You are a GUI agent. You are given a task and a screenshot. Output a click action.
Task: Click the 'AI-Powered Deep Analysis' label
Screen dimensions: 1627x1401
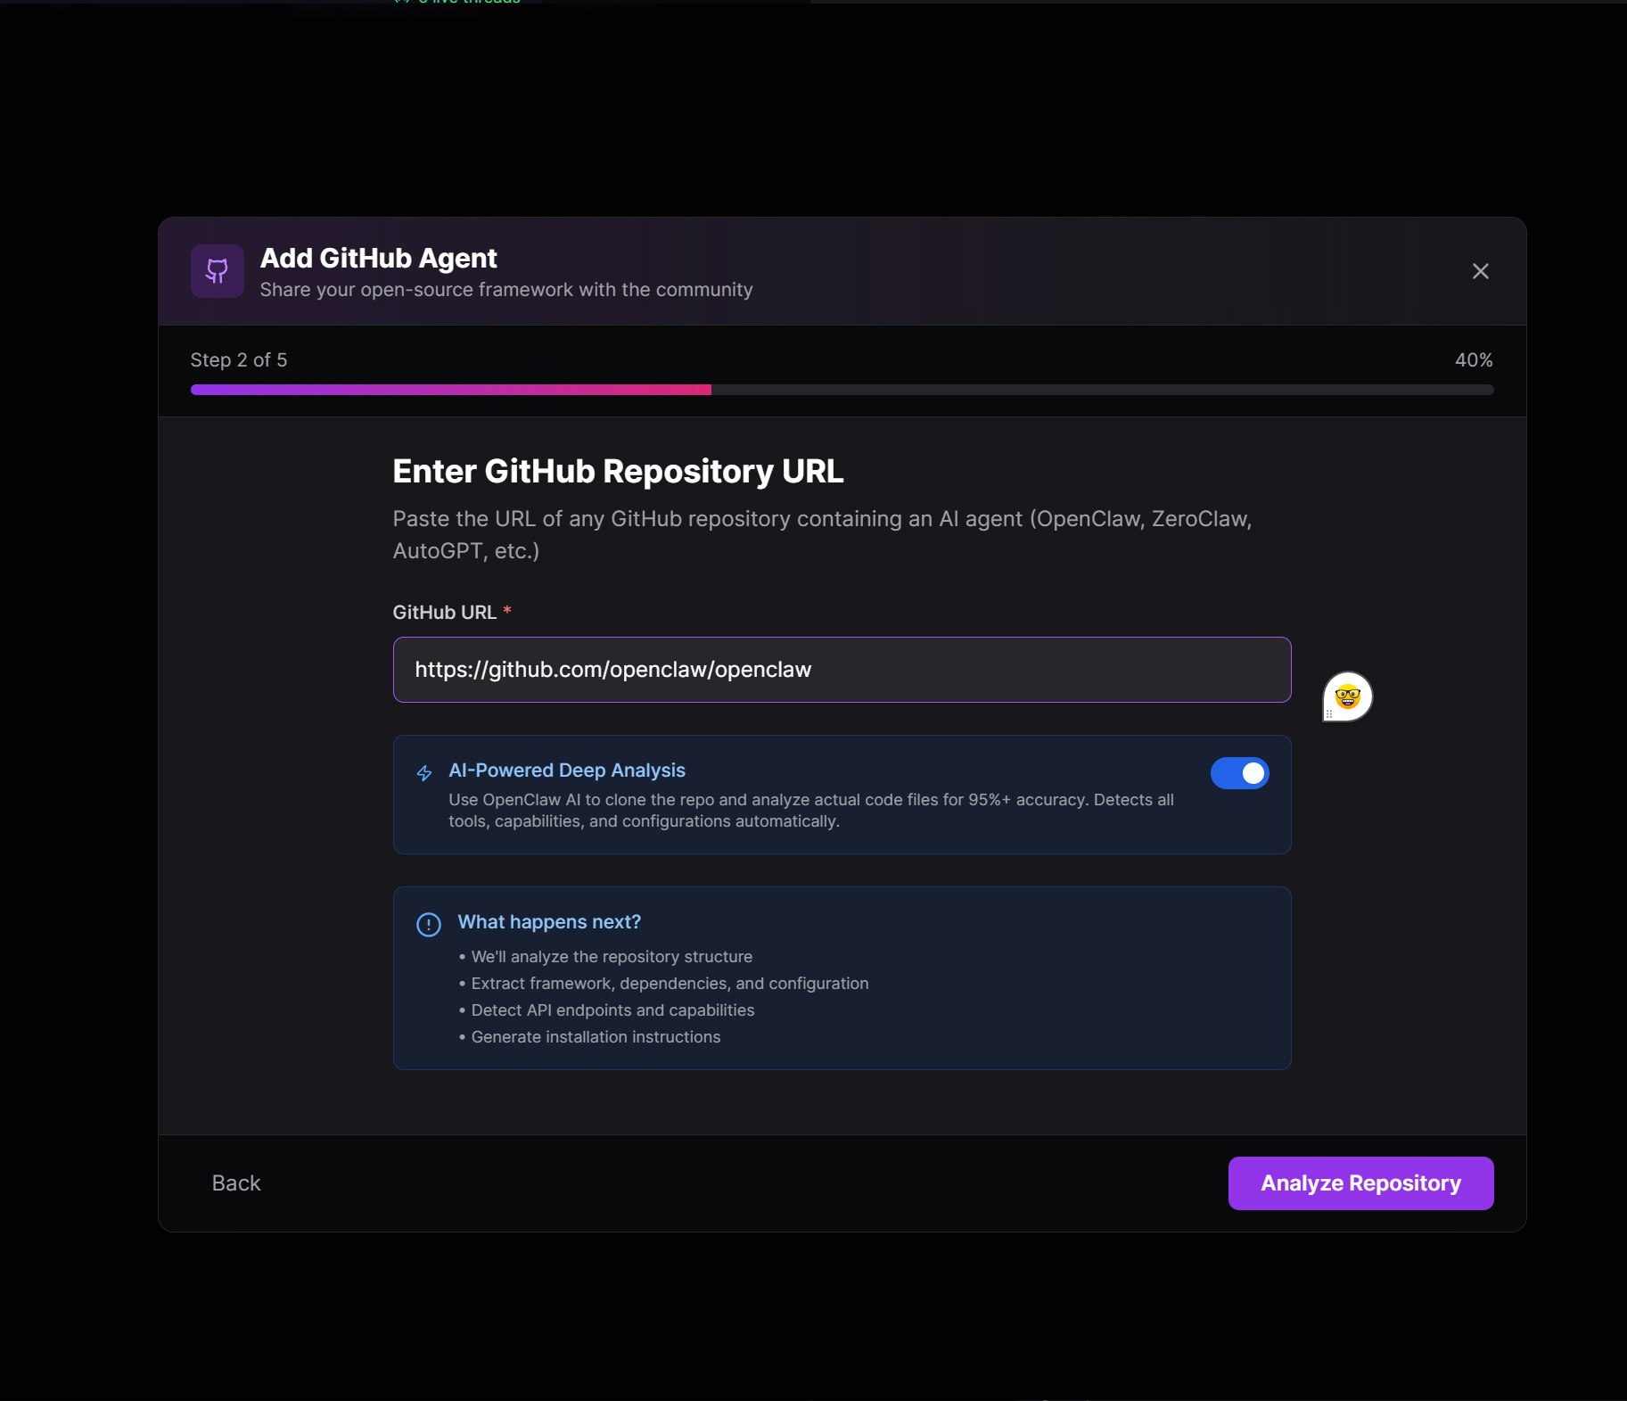[567, 771]
